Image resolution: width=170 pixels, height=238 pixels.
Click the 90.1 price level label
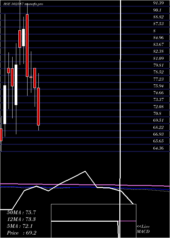157,10
